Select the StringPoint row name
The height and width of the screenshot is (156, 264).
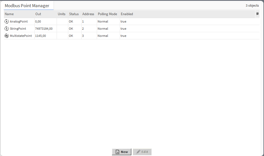18,29
